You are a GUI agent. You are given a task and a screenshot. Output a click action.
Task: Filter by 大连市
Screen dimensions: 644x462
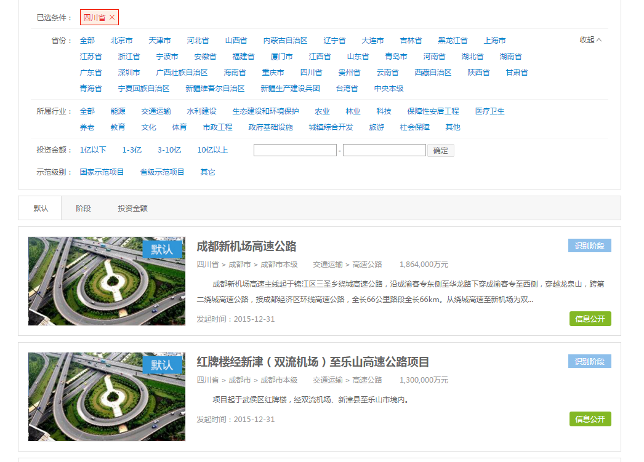372,40
